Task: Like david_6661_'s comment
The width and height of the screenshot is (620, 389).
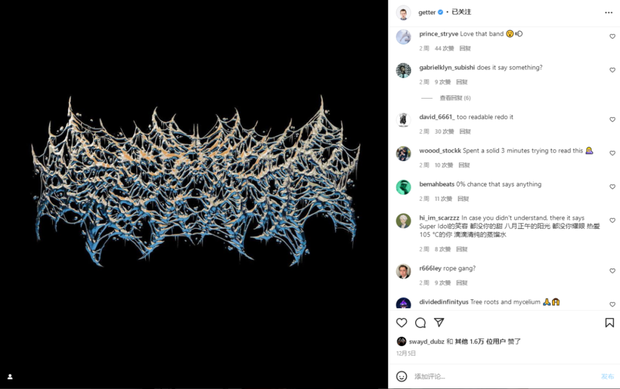Action: pyautogui.click(x=612, y=119)
